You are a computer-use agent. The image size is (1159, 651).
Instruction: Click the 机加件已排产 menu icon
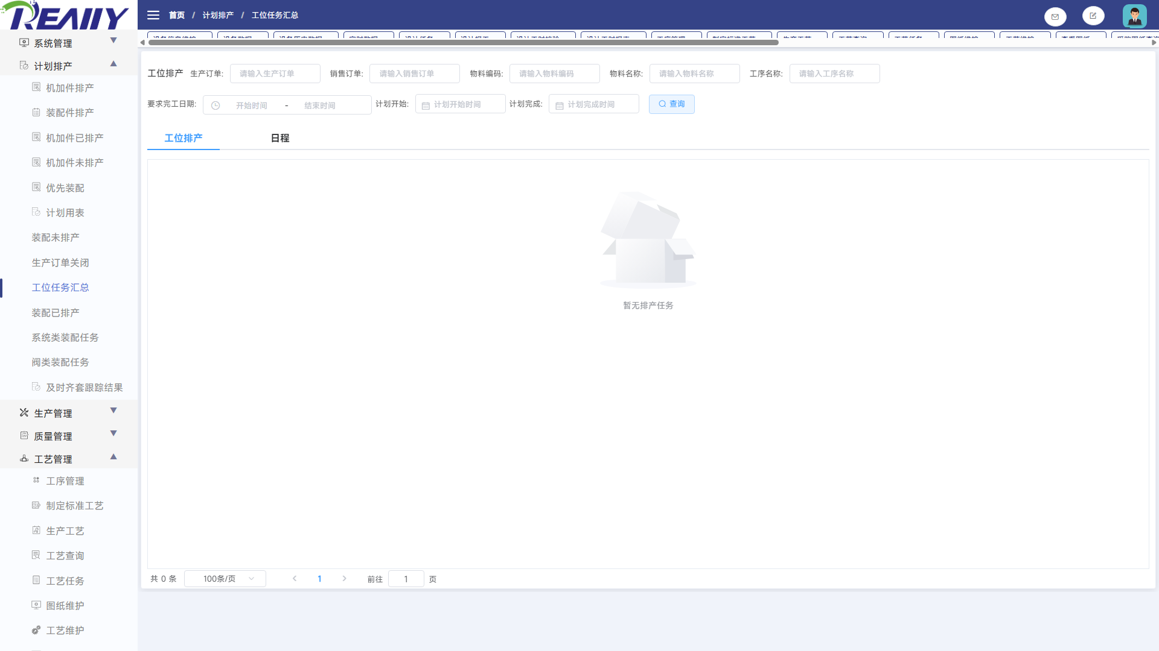36,137
